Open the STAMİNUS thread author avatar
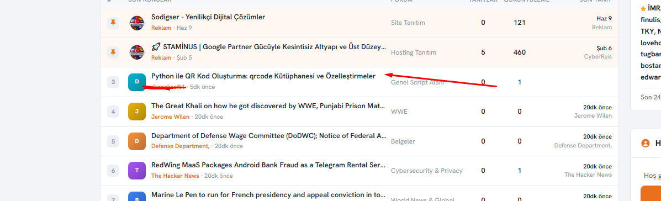This screenshot has width=661, height=201. pos(137,52)
